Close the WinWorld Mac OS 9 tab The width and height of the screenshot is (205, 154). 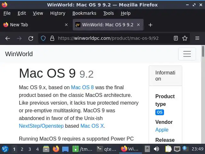tap(138, 25)
